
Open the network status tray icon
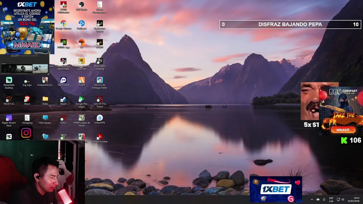[338, 199]
